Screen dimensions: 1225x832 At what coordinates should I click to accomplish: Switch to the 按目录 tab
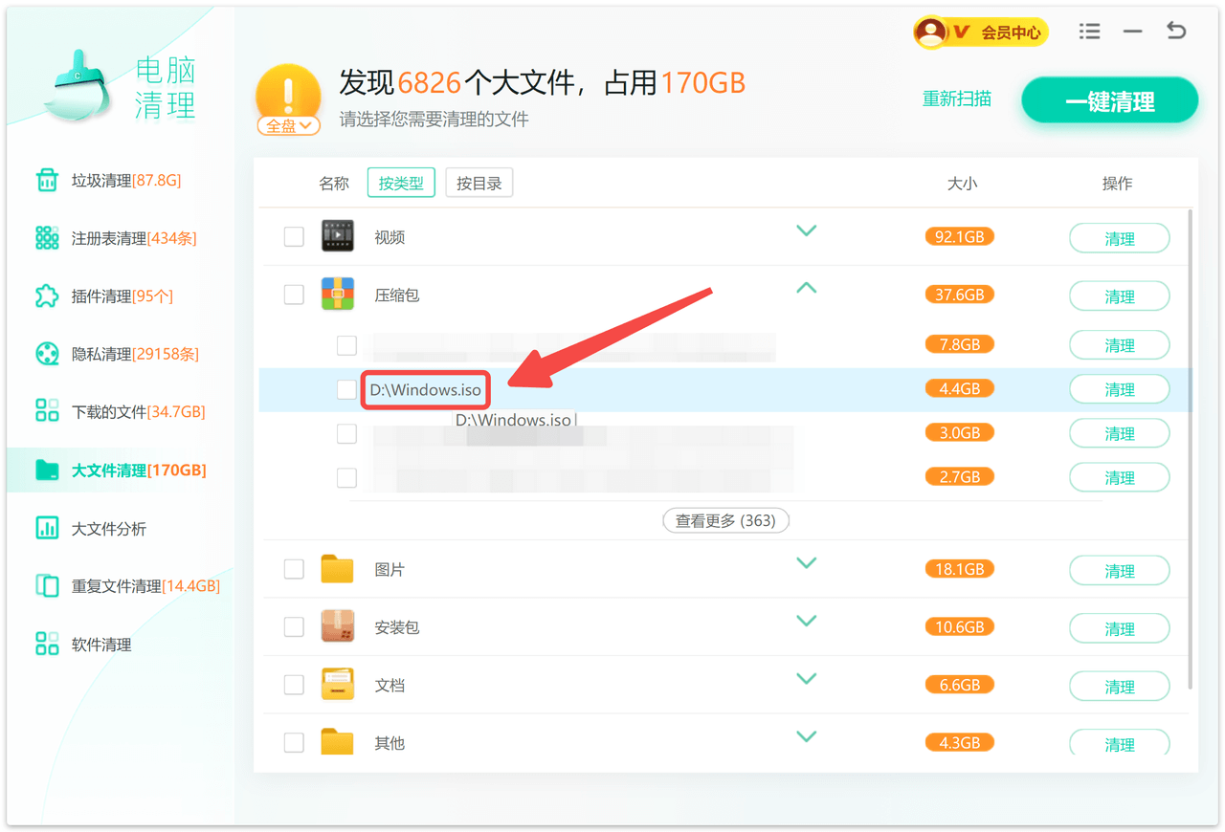click(x=479, y=183)
